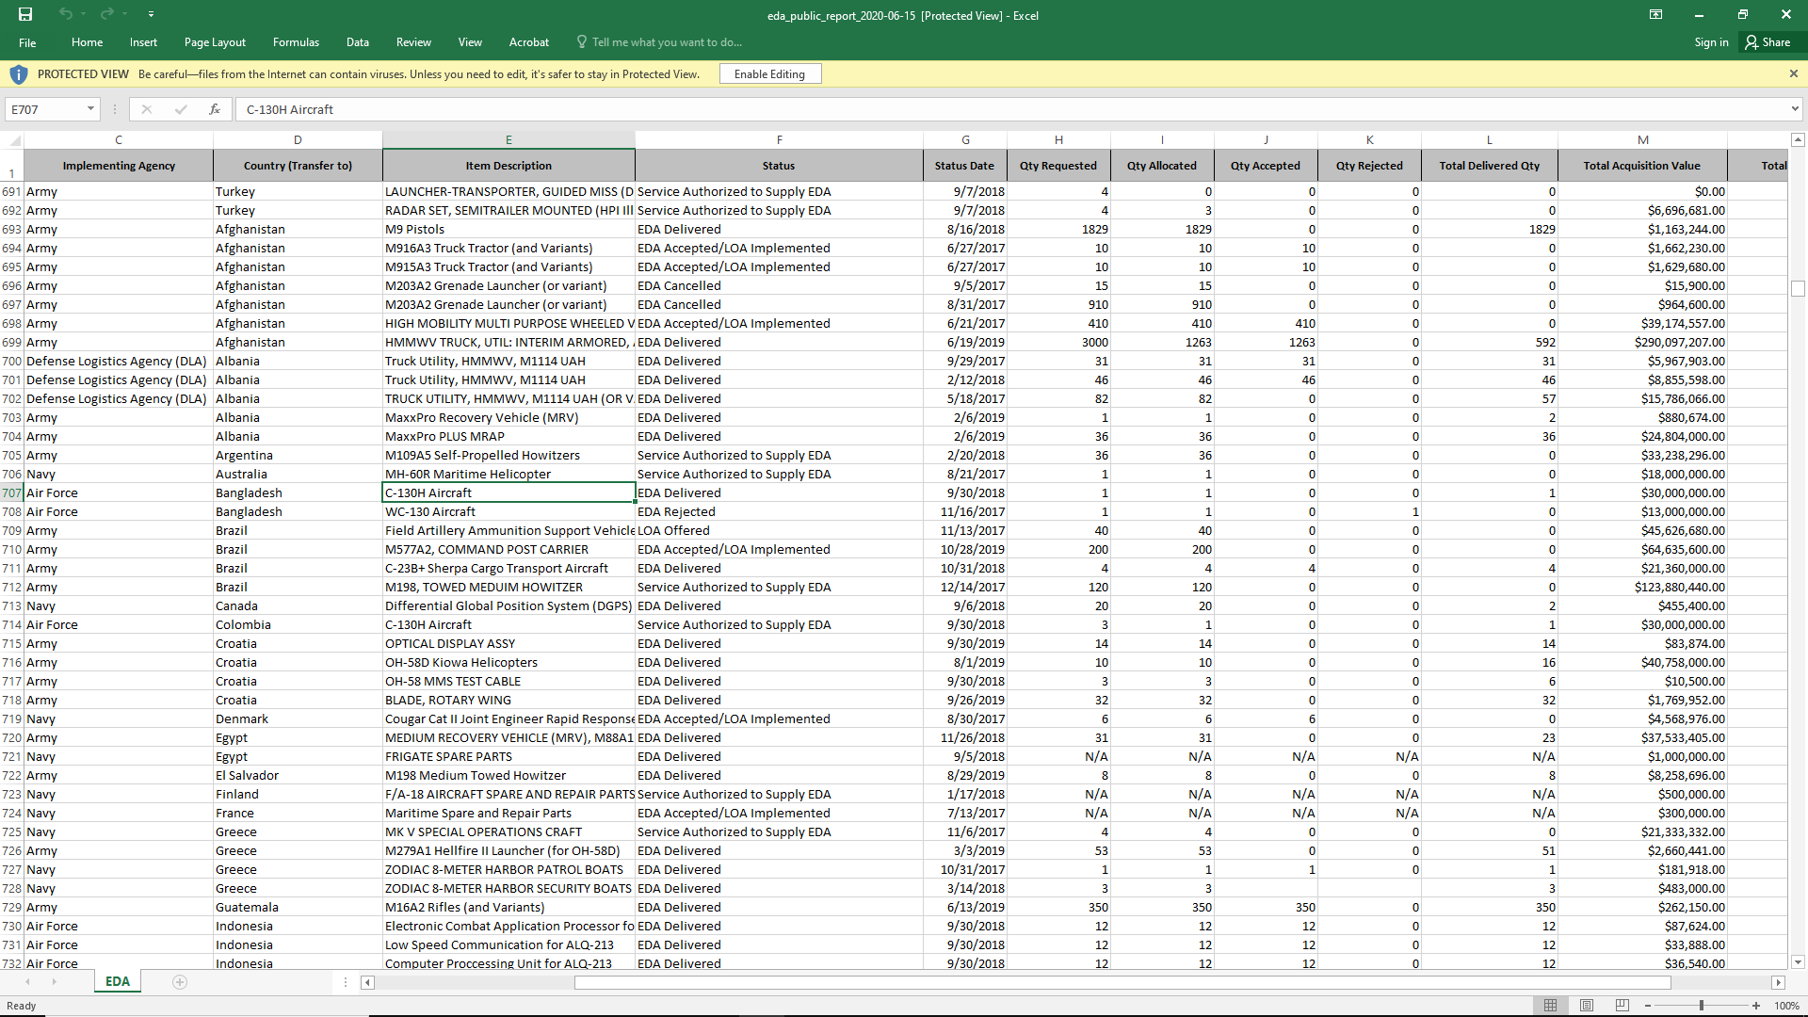This screenshot has height=1017, width=1808.
Task: Open the Data ribbon tab
Action: point(357,42)
